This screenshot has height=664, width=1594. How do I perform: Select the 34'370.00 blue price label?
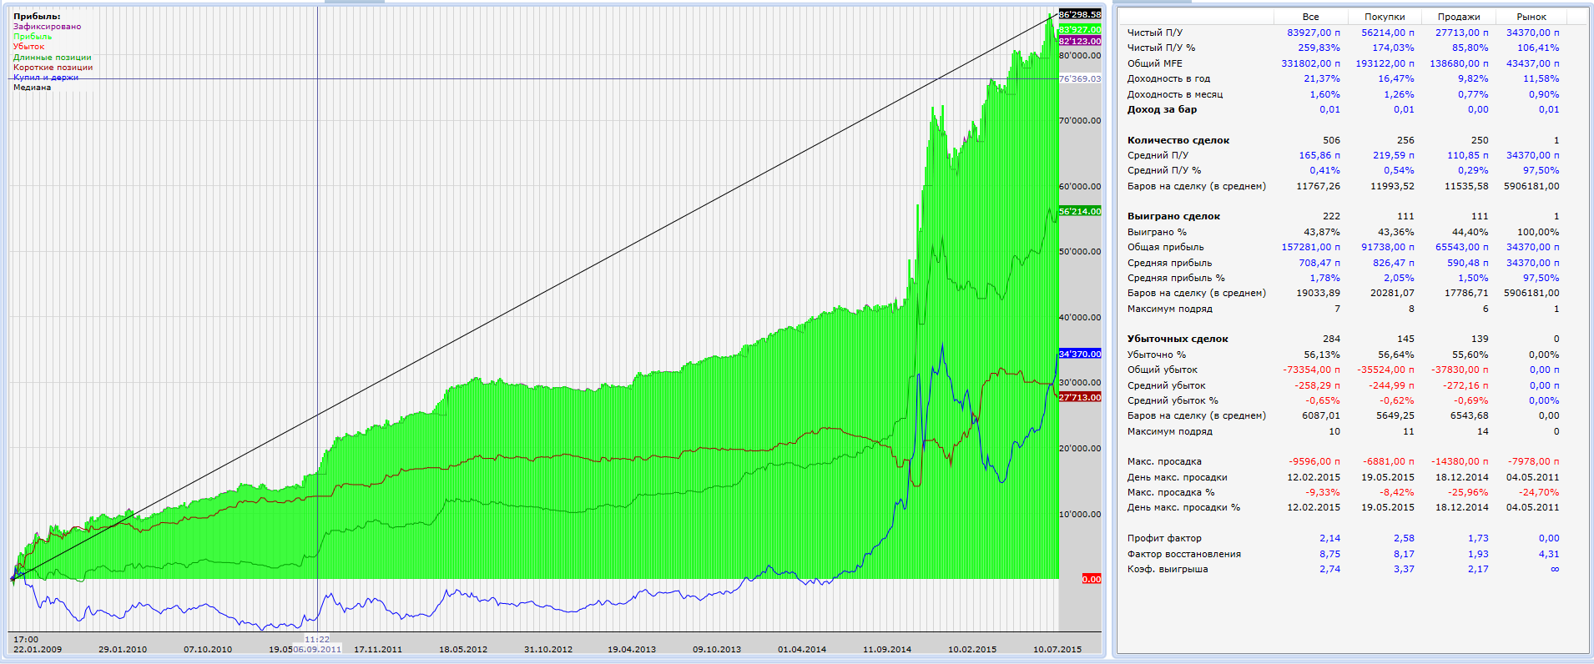tap(1080, 355)
